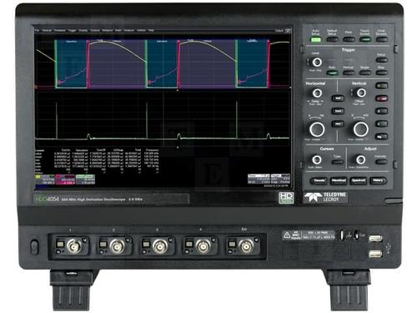Toggle the Touch Screen enable button
This screenshot has width=417, height=313.
point(364,40)
